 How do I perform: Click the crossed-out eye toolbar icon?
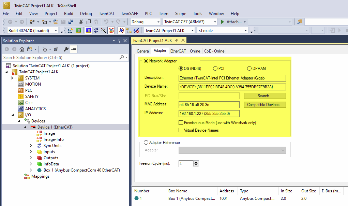pos(136,30)
